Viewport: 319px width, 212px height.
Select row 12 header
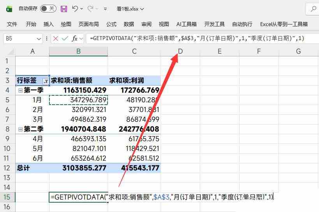pyautogui.click(x=7, y=168)
